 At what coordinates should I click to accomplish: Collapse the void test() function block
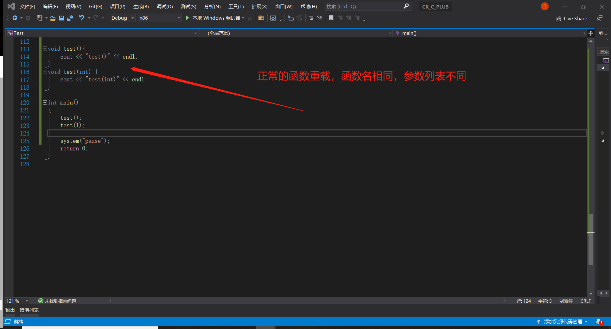click(45, 49)
